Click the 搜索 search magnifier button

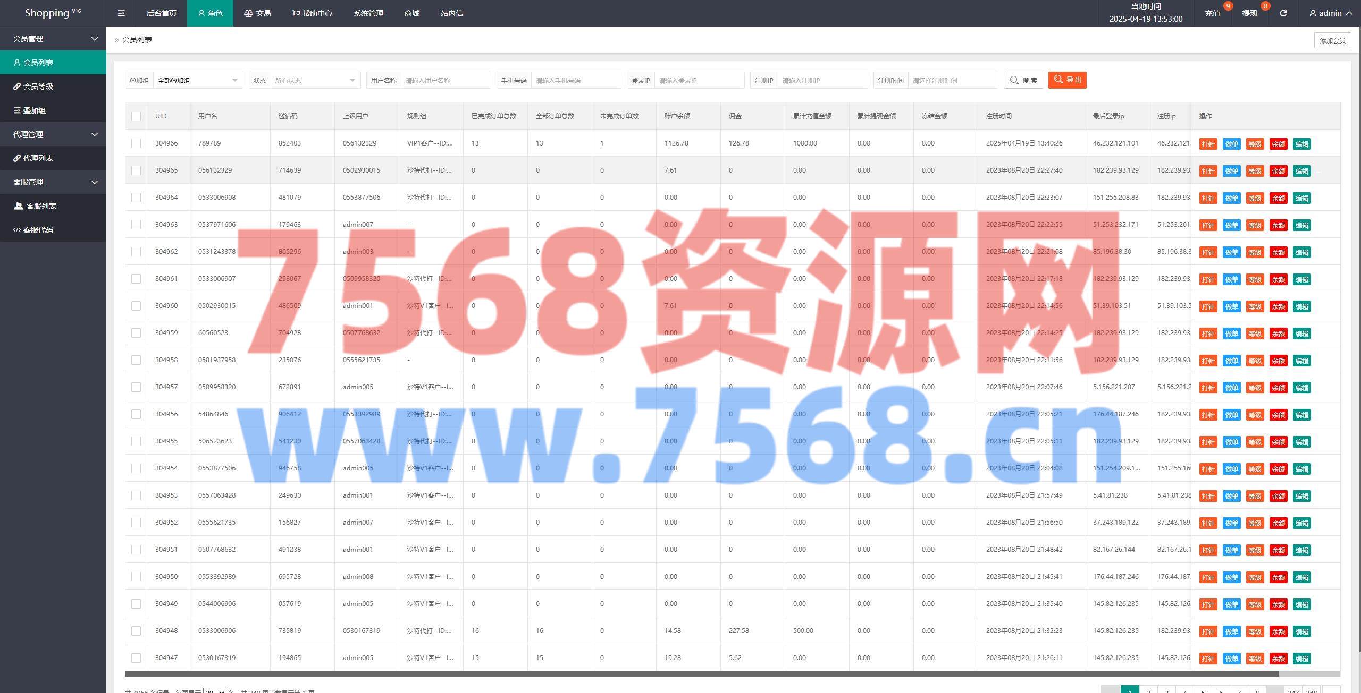point(1023,80)
